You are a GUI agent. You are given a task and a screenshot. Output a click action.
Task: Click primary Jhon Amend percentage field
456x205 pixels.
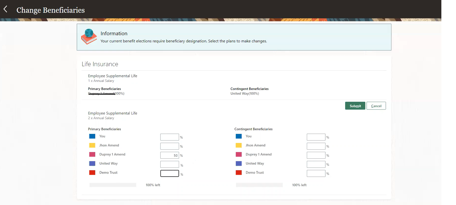tap(170, 146)
